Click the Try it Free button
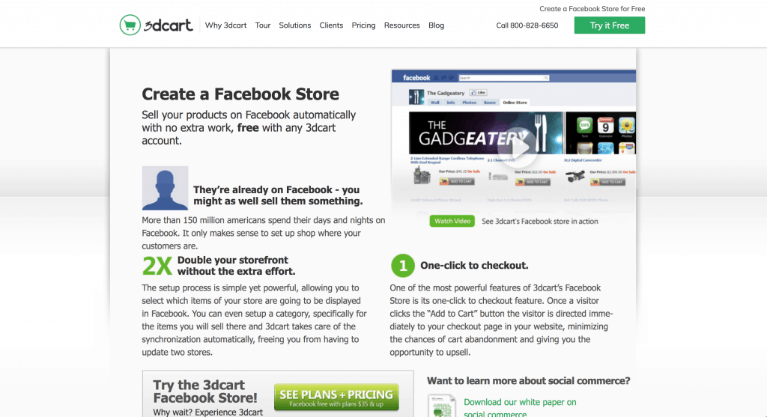This screenshot has height=417, width=767. pos(610,25)
